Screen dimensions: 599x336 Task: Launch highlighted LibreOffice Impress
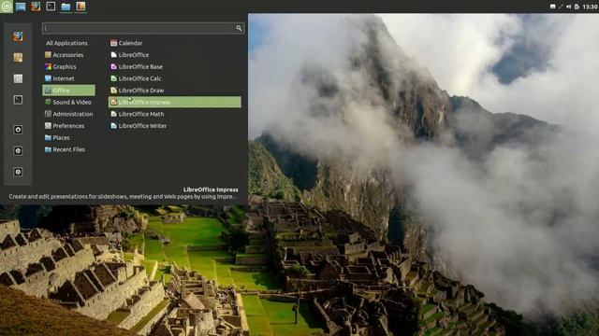tap(175, 102)
